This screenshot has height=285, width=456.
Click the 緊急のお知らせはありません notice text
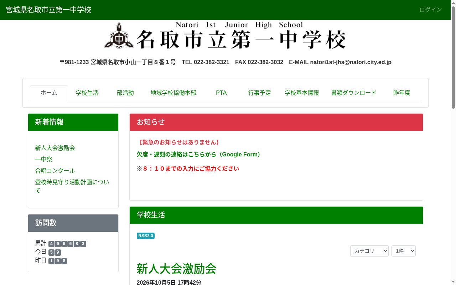(x=178, y=142)
